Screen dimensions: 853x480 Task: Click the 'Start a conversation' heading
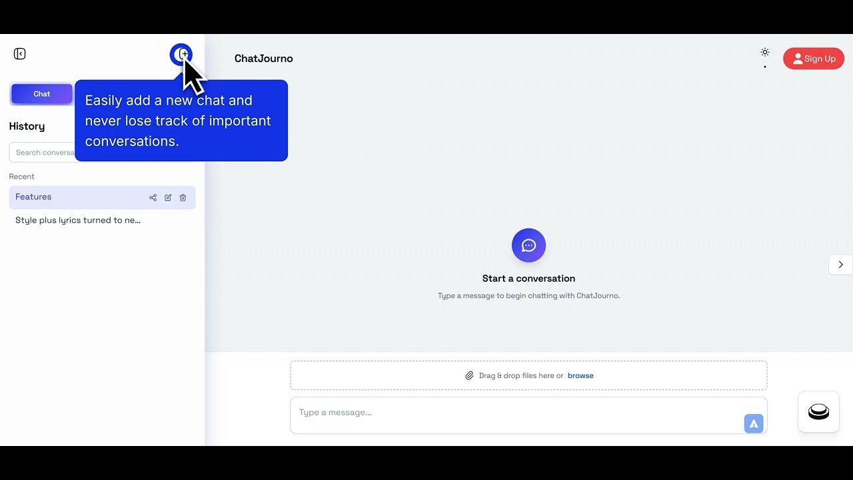[x=528, y=279]
